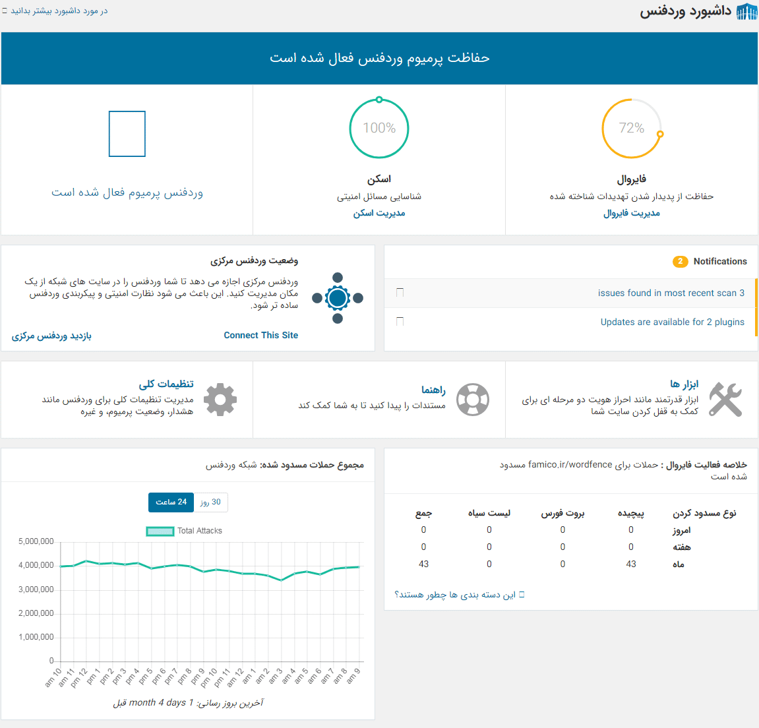Click the 43 value under 'جمع' column
This screenshot has width=759, height=728.
(x=423, y=564)
